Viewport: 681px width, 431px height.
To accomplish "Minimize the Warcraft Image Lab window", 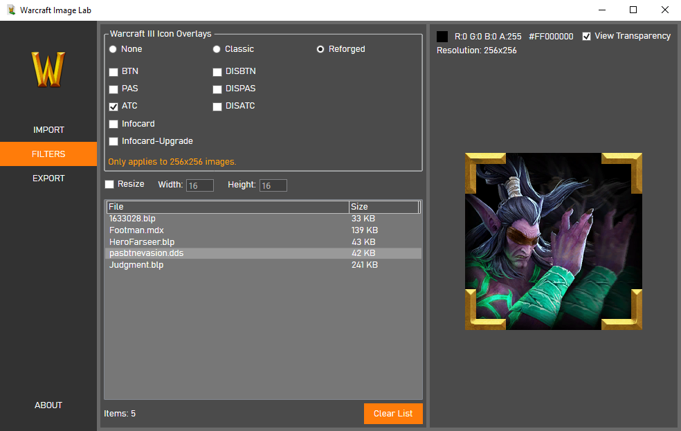I will tap(602, 10).
